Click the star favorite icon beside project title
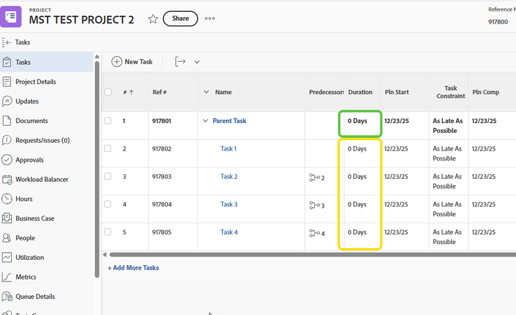 pos(153,19)
